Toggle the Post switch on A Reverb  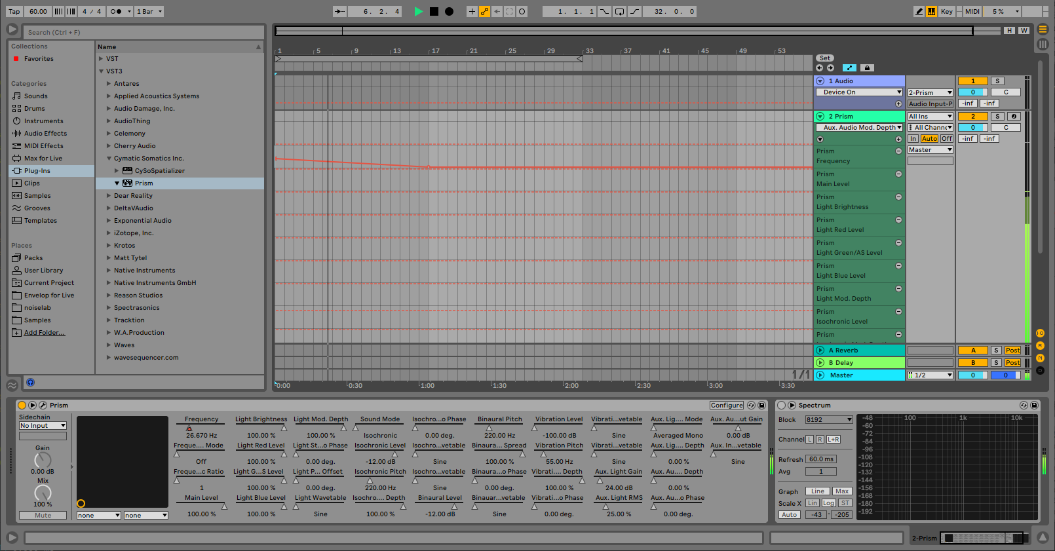[1013, 351]
